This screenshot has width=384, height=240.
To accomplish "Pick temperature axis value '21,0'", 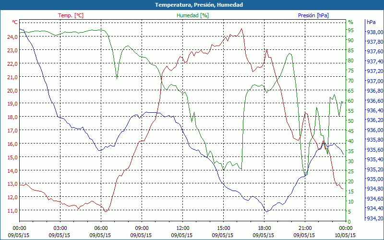I will (x=12, y=77).
